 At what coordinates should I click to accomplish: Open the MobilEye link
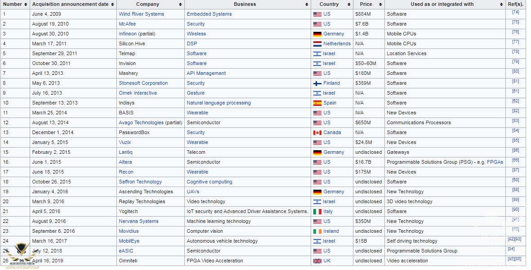point(129,241)
